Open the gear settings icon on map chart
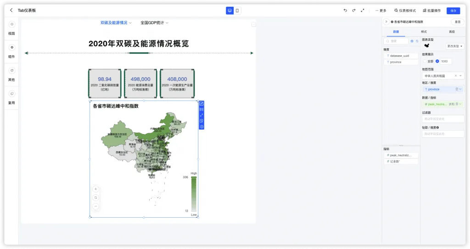The image size is (470, 249). click(201, 127)
